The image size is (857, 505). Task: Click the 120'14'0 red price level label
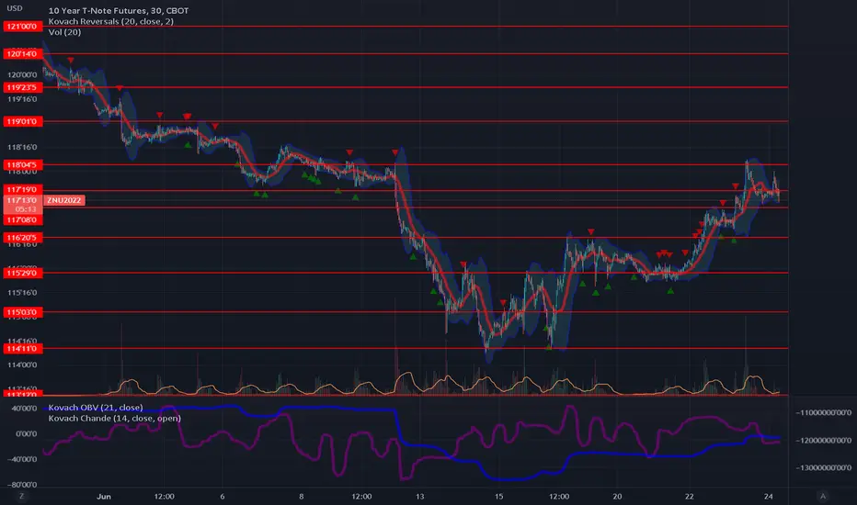22,53
